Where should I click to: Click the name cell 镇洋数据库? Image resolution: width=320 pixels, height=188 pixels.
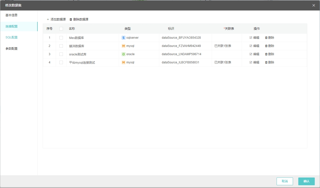77,46
